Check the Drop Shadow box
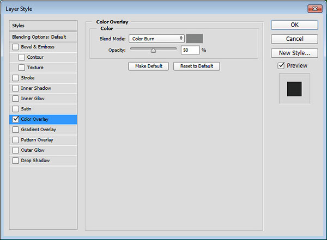The height and width of the screenshot is (240, 327). (x=15, y=161)
